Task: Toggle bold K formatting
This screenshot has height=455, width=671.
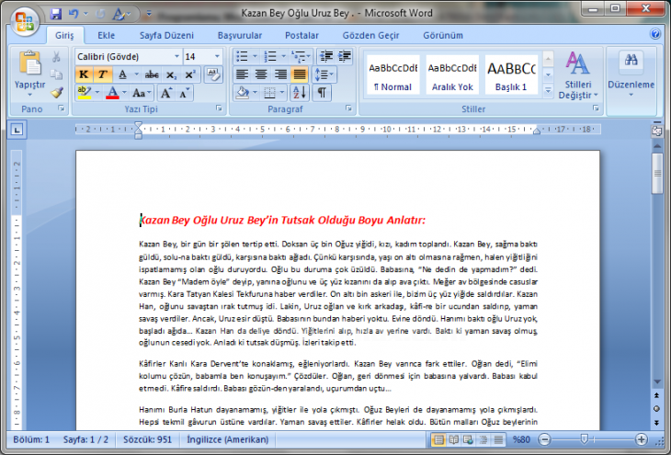Action: [x=84, y=74]
